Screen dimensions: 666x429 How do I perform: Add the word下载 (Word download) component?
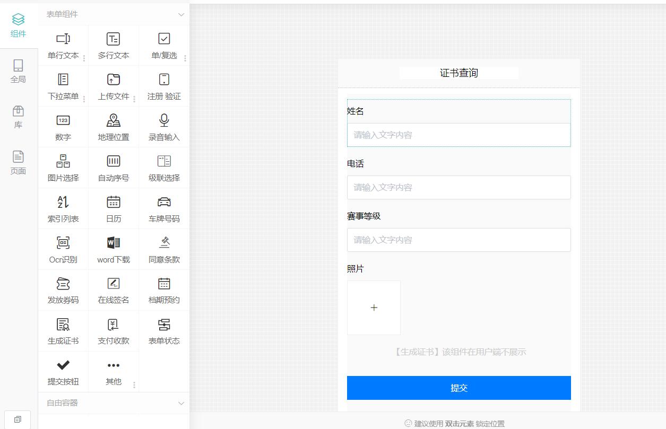coord(113,249)
